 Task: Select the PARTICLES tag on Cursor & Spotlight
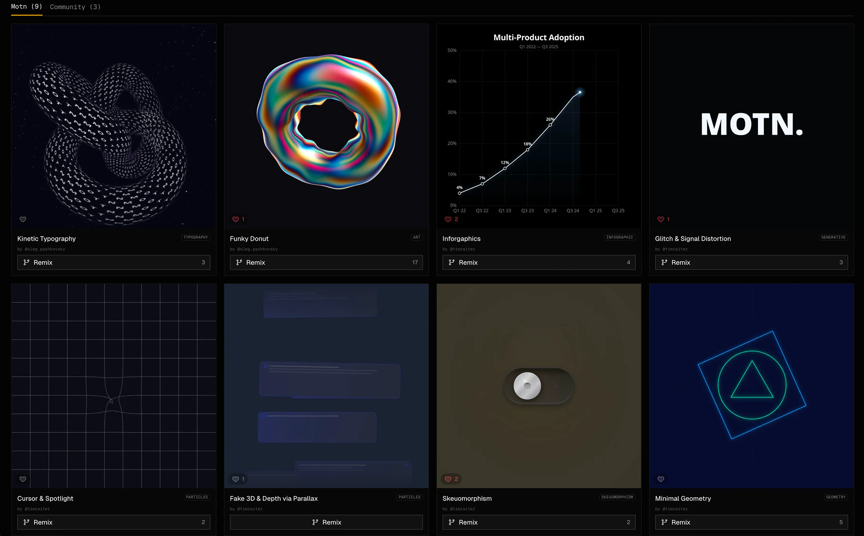click(197, 497)
